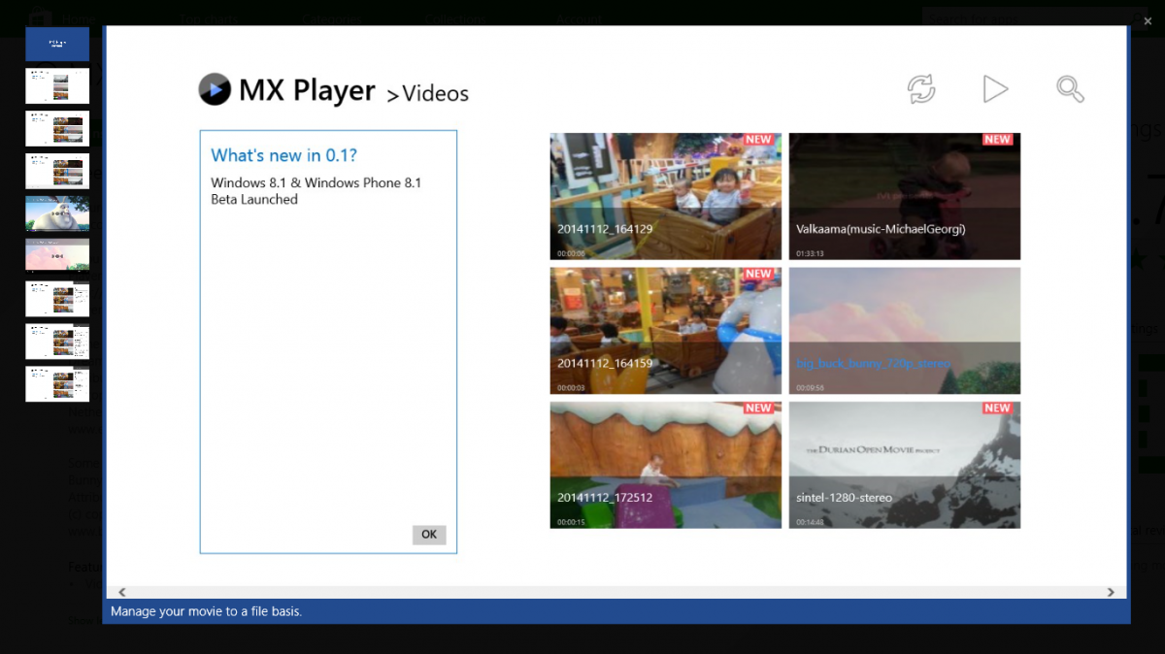1165x654 pixels.
Task: Close the screenshot viewer with the X
Action: [1148, 19]
